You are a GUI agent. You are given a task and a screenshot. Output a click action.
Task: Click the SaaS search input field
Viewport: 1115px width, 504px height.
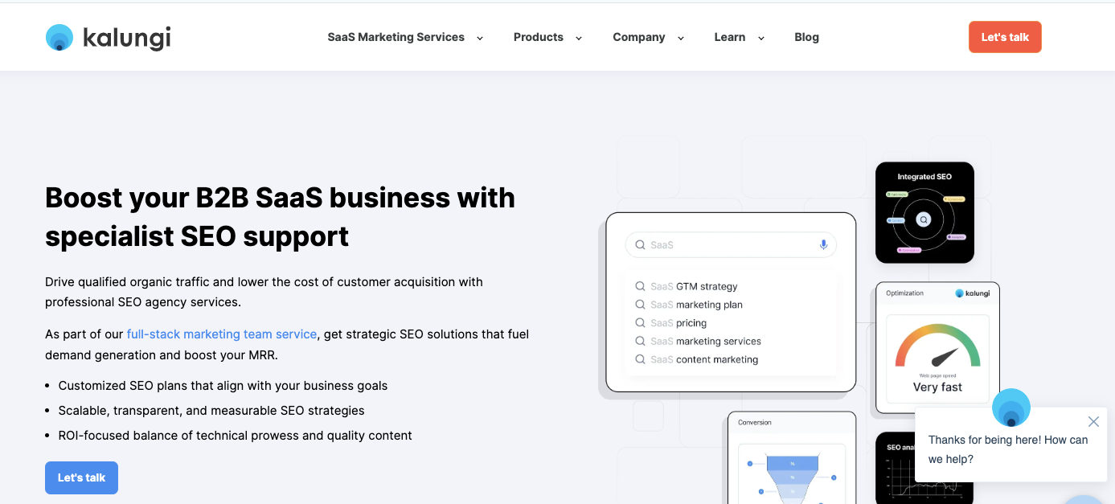731,244
